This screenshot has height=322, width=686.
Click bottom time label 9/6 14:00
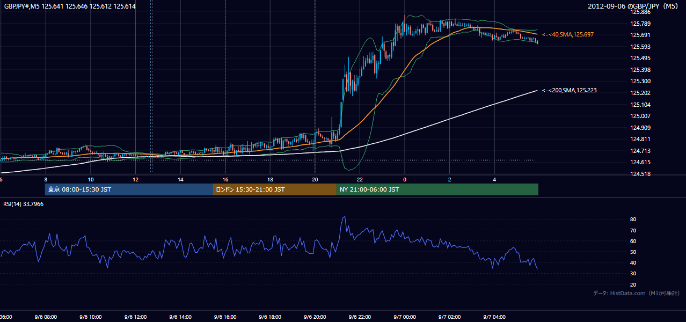[180, 317]
